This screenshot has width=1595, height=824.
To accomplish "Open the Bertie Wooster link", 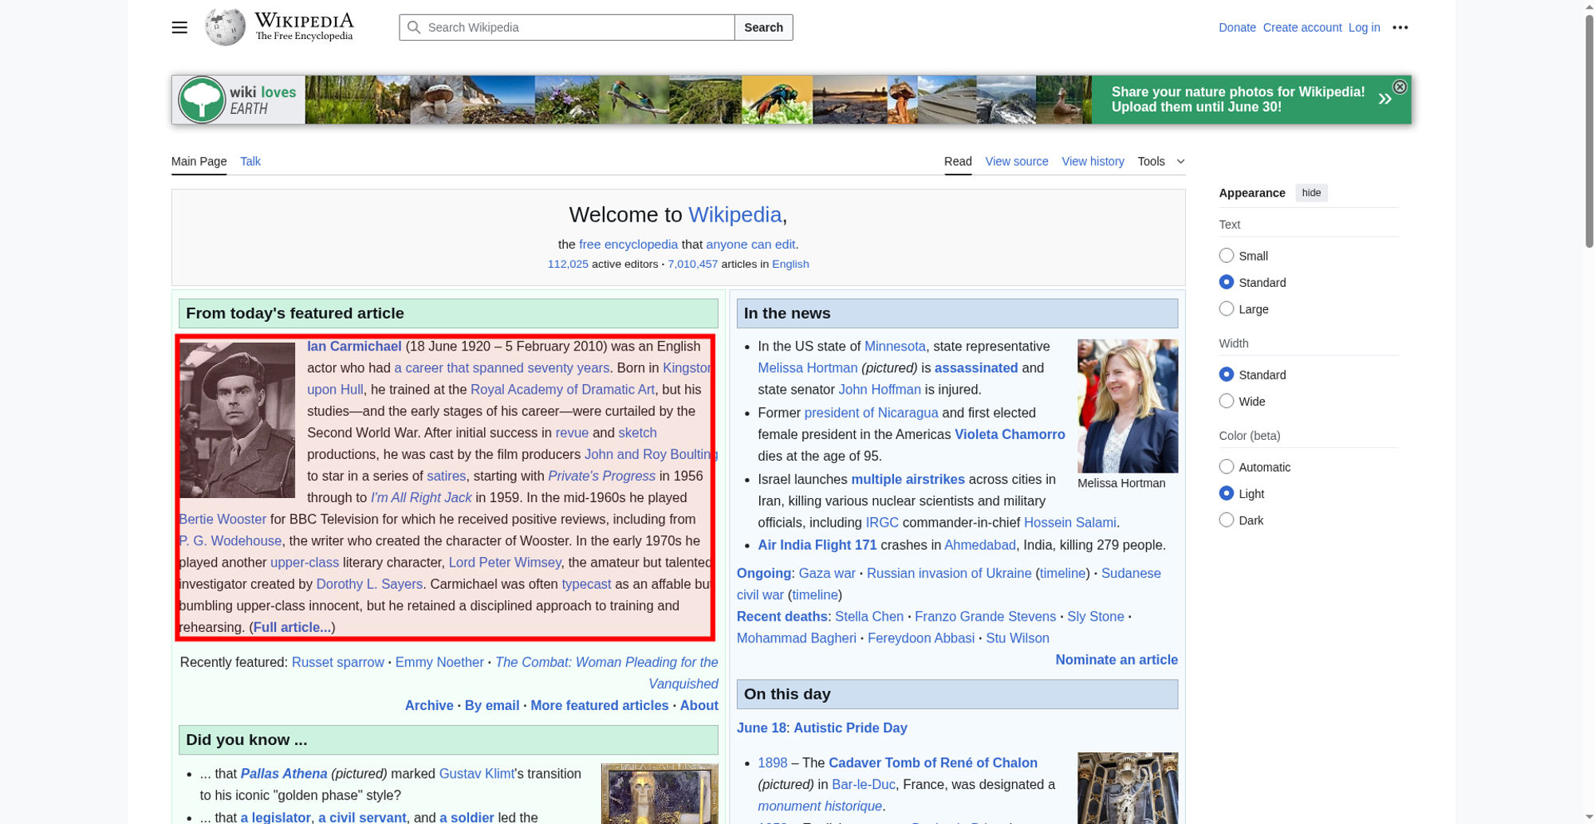I will [223, 519].
